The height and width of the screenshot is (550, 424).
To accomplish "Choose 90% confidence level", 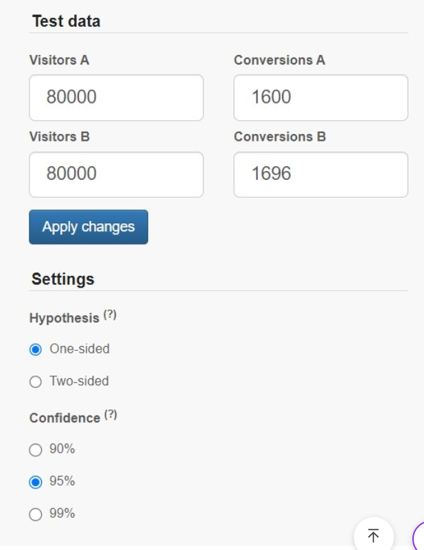I will point(36,450).
